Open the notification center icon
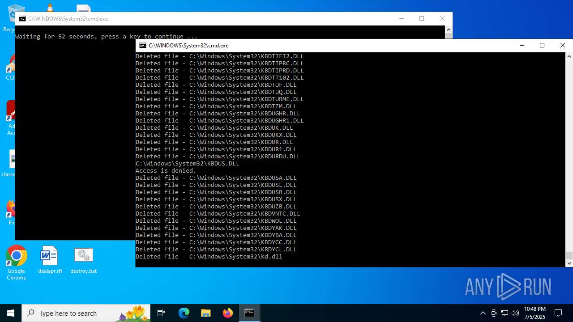 click(x=558, y=313)
